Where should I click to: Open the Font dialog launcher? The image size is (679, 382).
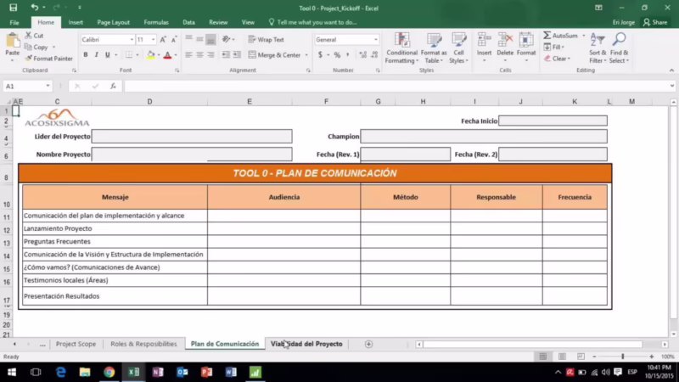(x=177, y=70)
